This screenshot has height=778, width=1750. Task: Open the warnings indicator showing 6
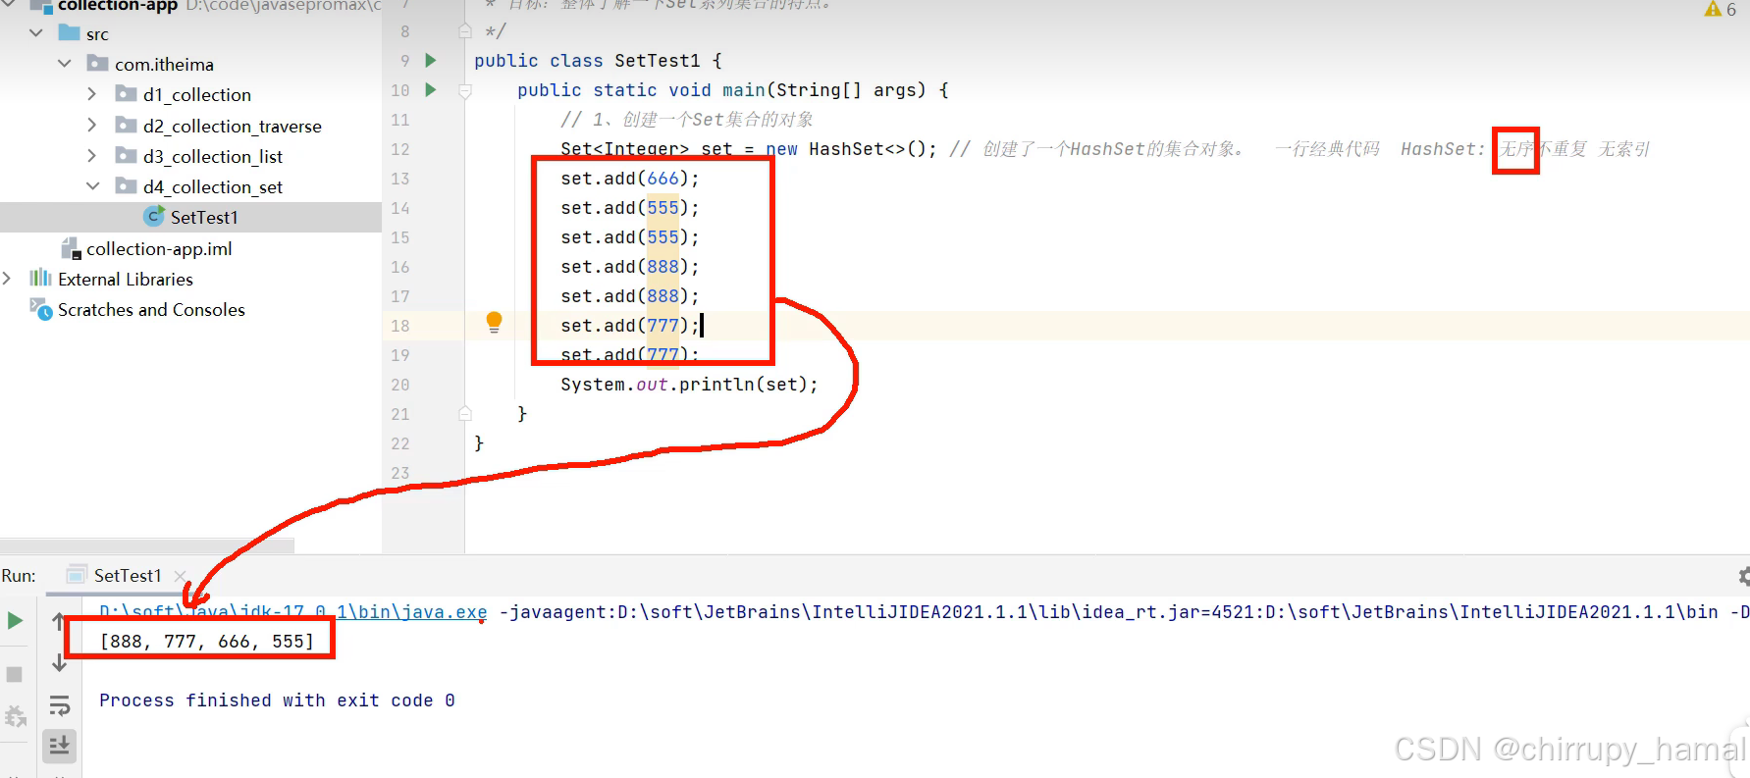[x=1722, y=9]
